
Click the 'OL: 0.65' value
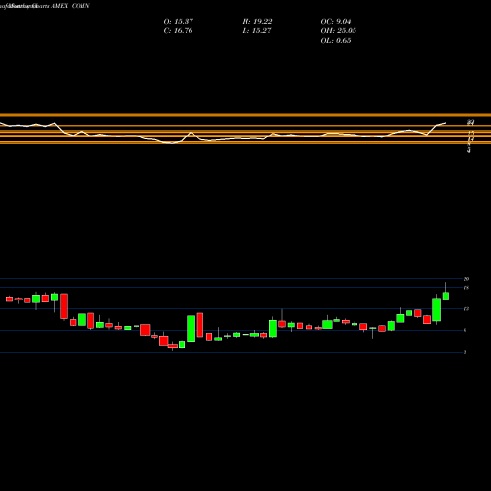pos(336,41)
